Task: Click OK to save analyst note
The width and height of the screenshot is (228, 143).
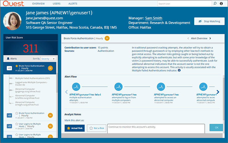Action: click(216, 127)
